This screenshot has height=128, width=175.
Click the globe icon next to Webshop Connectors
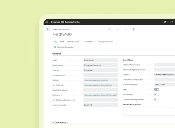click(x=55, y=47)
